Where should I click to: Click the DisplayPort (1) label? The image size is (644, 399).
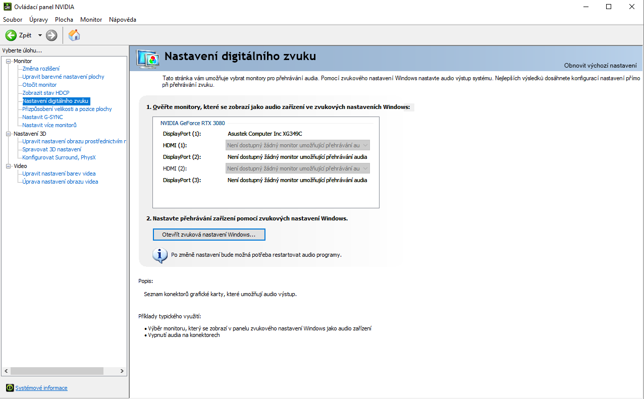click(182, 134)
